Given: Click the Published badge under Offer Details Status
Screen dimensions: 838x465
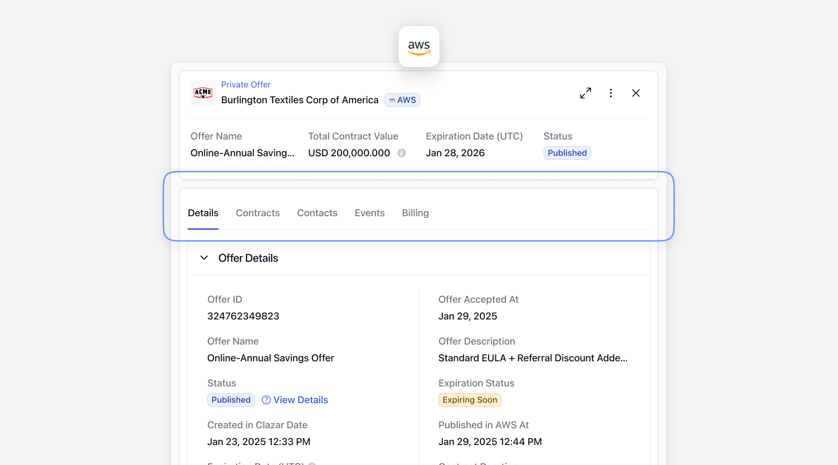Looking at the screenshot, I should tap(231, 400).
